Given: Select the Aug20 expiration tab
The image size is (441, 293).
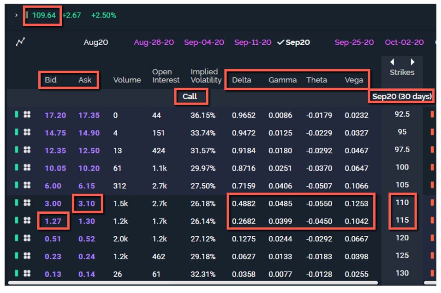Looking at the screenshot, I should [95, 42].
